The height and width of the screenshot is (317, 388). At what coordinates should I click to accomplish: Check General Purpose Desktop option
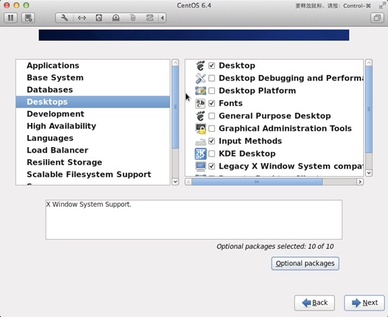point(212,116)
